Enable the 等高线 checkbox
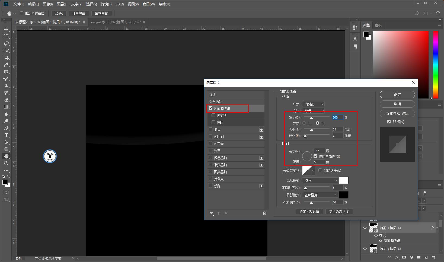 click(213, 115)
